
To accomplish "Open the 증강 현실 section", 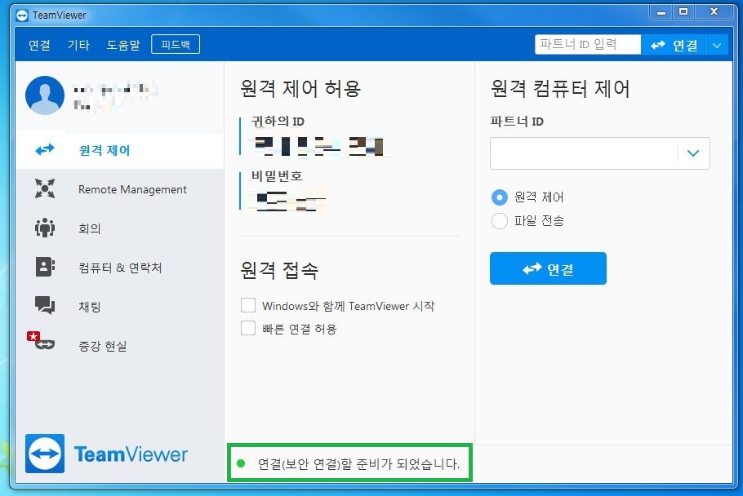I will [119, 346].
